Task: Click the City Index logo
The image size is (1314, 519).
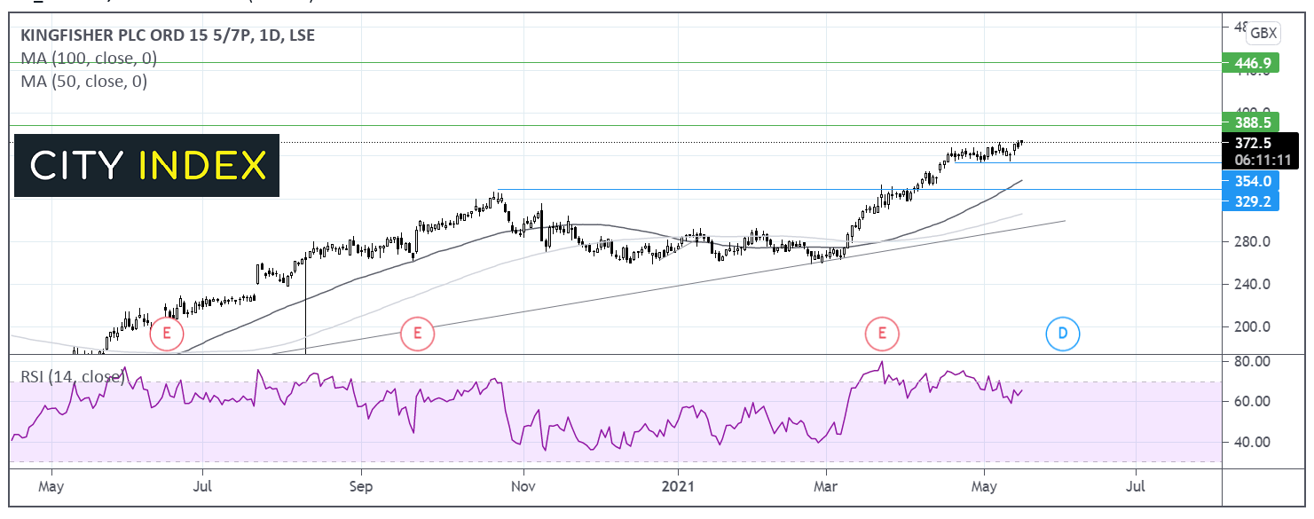Action: coord(147,166)
